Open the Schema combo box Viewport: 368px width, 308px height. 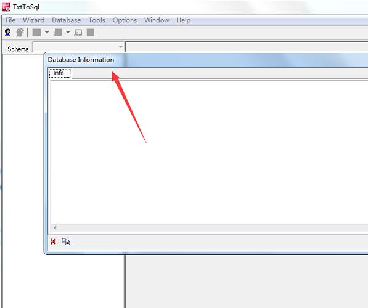78,47
